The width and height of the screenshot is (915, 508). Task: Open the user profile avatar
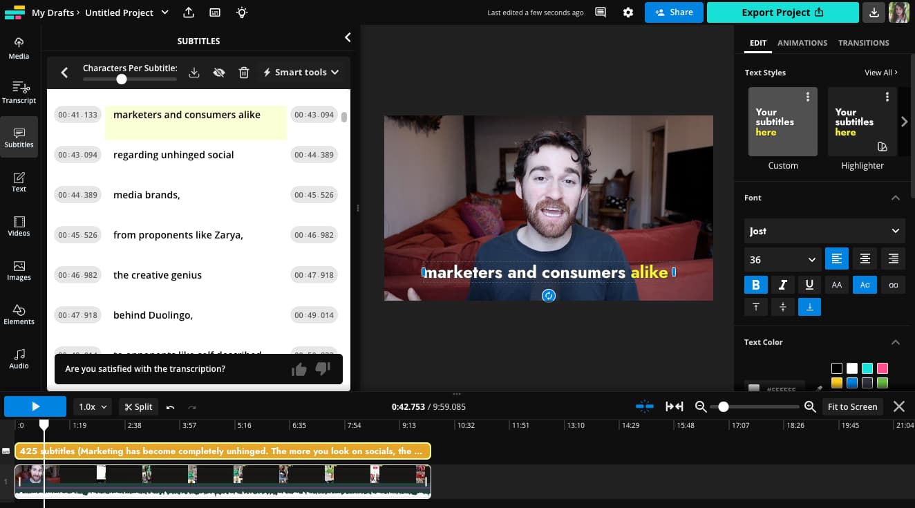coord(899,12)
